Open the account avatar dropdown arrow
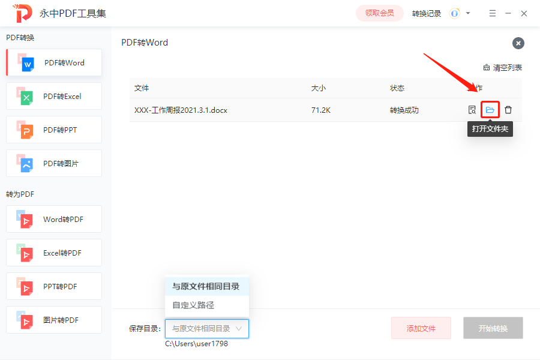540x360 pixels. point(467,13)
